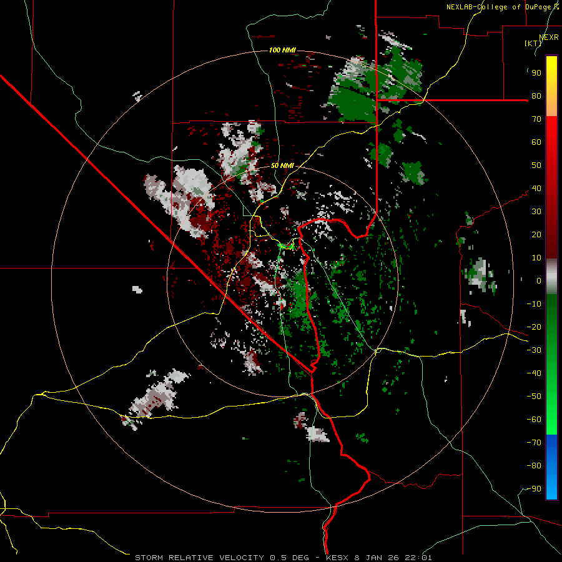This screenshot has width=562, height=562.
Task: Click the "40" positive scale label
Action: (x=536, y=189)
